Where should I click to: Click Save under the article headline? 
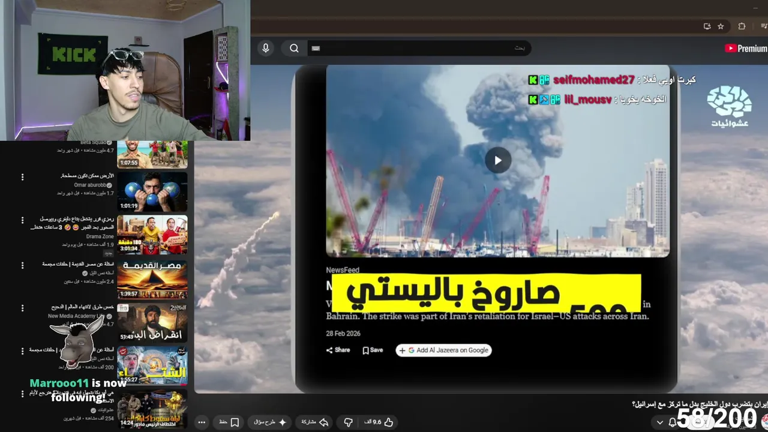(373, 350)
